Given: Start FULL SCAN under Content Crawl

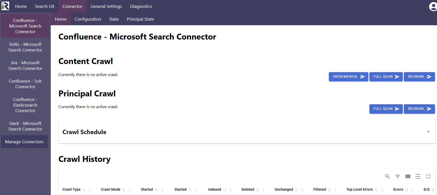Looking at the screenshot, I should [x=386, y=77].
